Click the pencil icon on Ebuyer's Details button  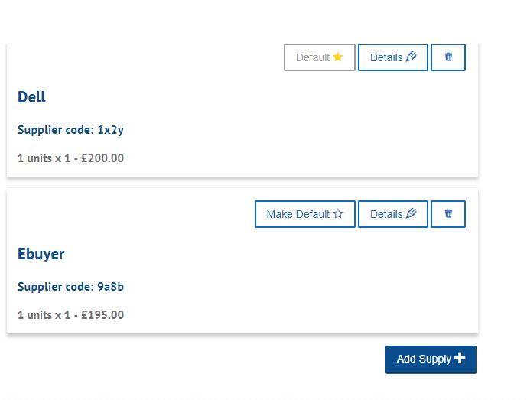412,214
